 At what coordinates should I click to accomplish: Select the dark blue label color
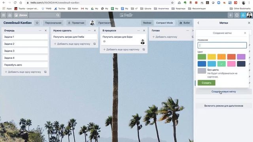pyautogui.click(x=202, y=64)
